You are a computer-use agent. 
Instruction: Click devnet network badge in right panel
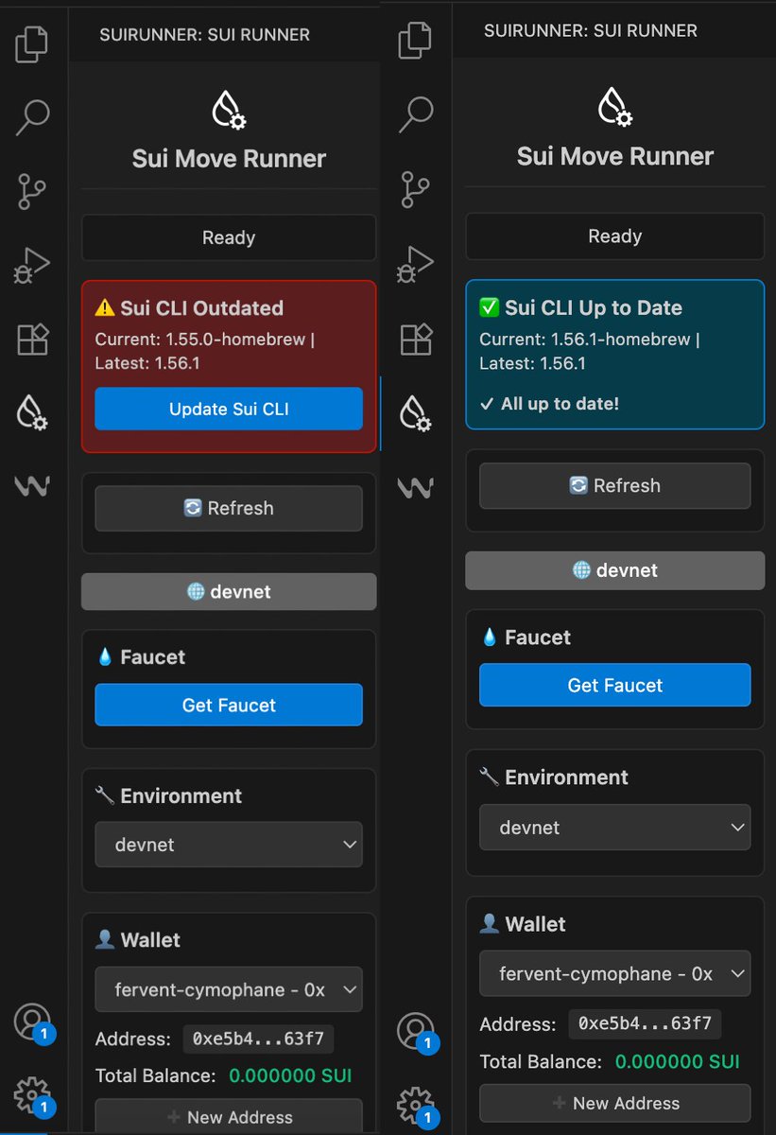615,570
